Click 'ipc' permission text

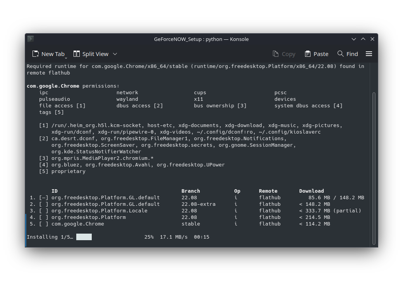(x=44, y=93)
